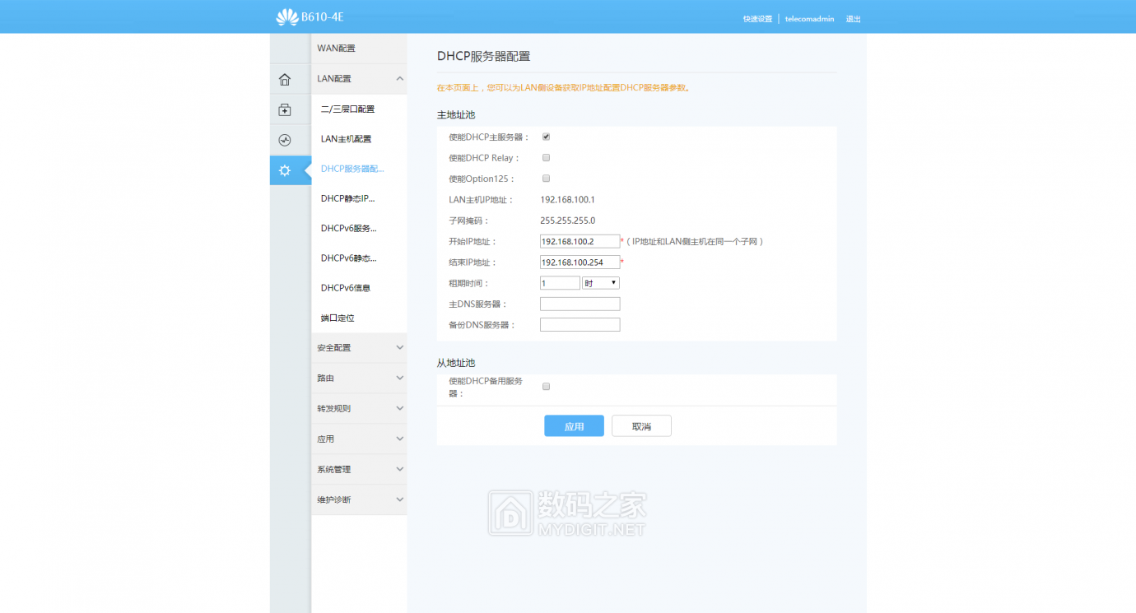Expand the 系统管理 menu section
Screen dimensions: 1136x613
tap(359, 470)
